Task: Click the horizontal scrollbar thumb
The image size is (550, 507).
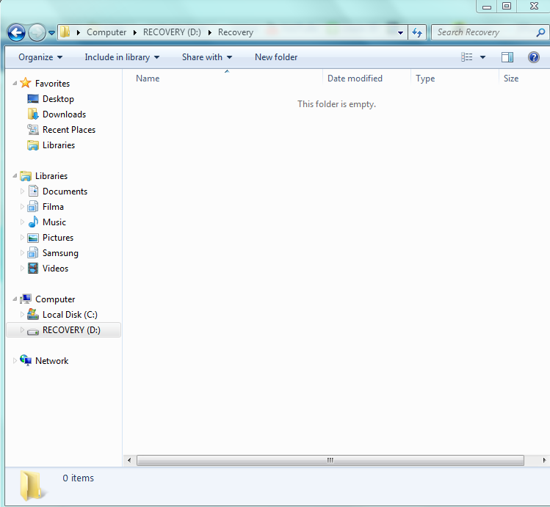Action: tap(330, 460)
